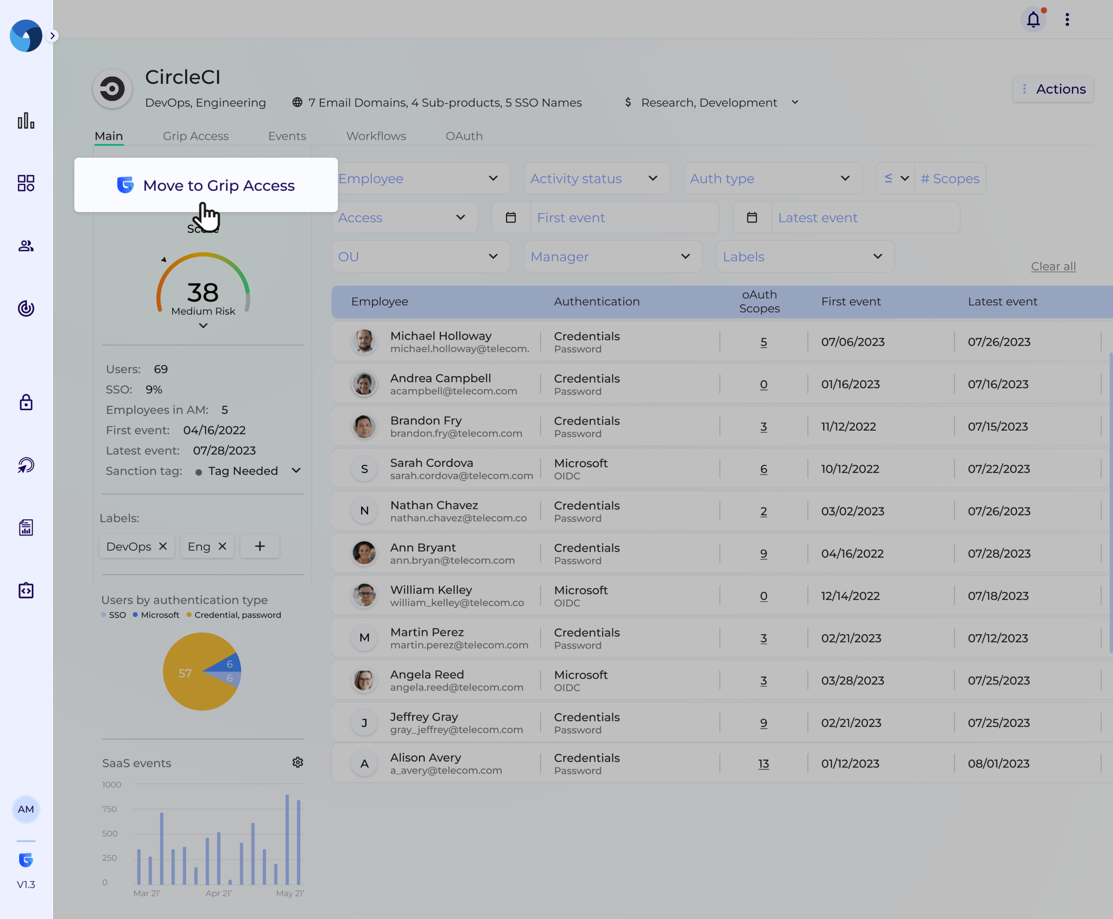Switch to the OAuth tab
Image resolution: width=1113 pixels, height=919 pixels.
click(464, 136)
